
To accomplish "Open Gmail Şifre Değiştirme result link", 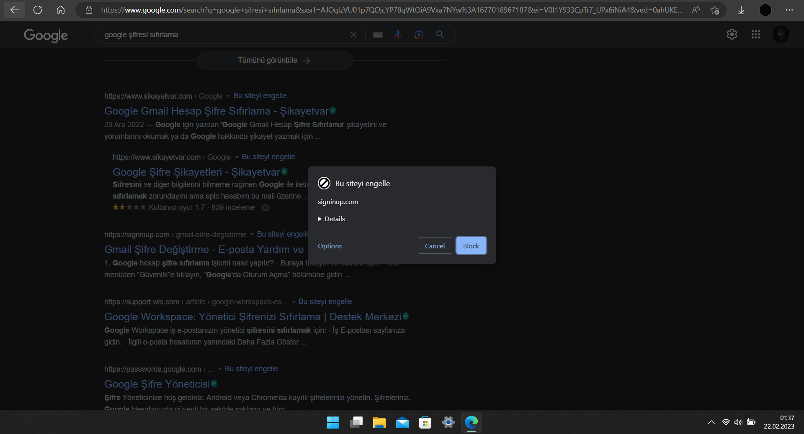I will tap(204, 250).
